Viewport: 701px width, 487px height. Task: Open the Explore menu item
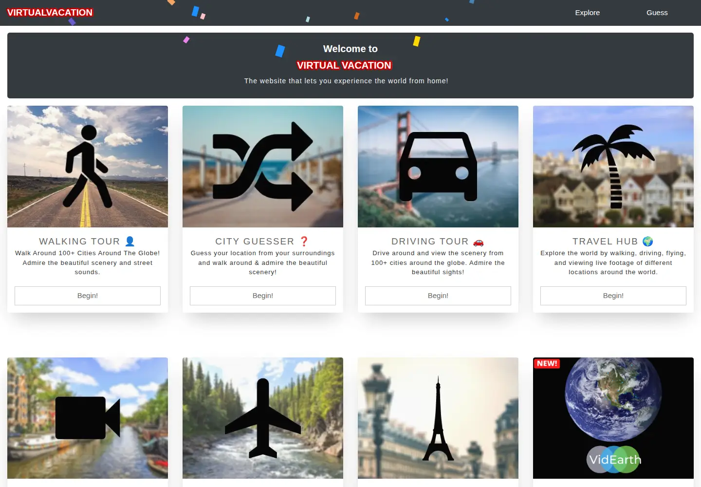click(x=588, y=13)
